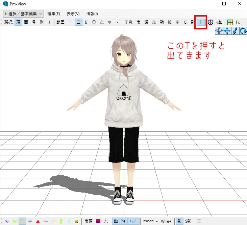Toggle the T transform view button
Viewport: 247px width, 225px height.
201,22
